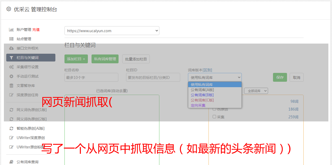The image size is (332, 165).
Task: Click the green 保存 button
Action: 280,77
